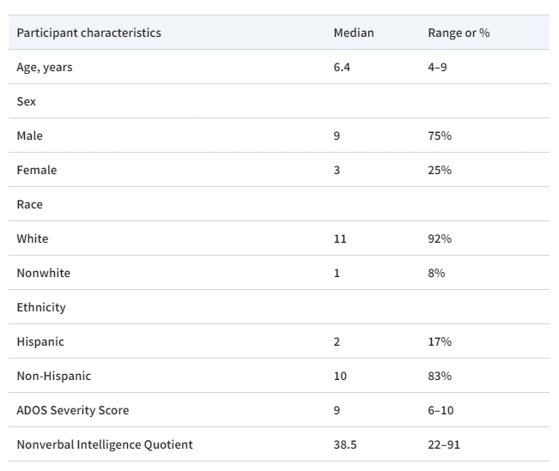Click the 'Median' column header
Viewport: 559px width, 471px height.
[353, 33]
